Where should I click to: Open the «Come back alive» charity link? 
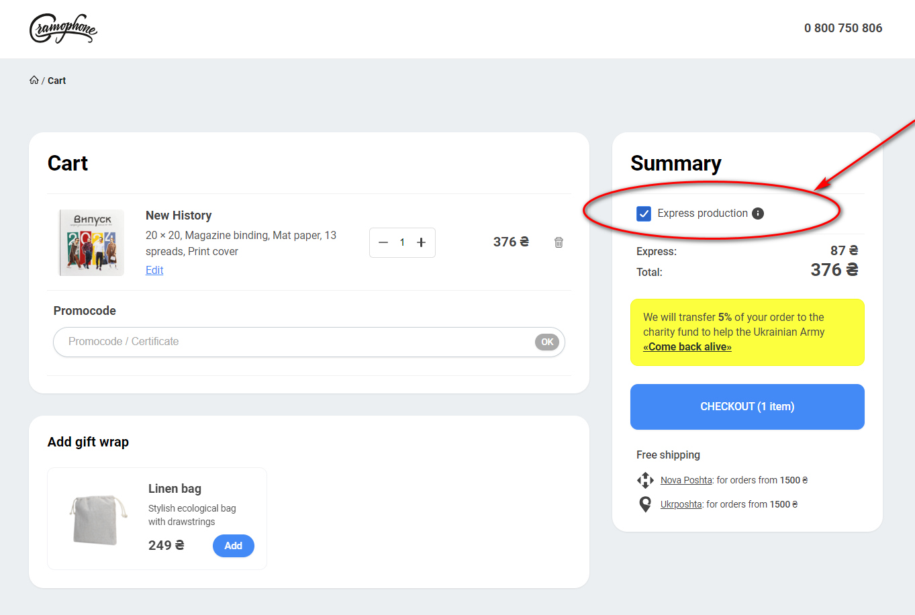point(687,347)
